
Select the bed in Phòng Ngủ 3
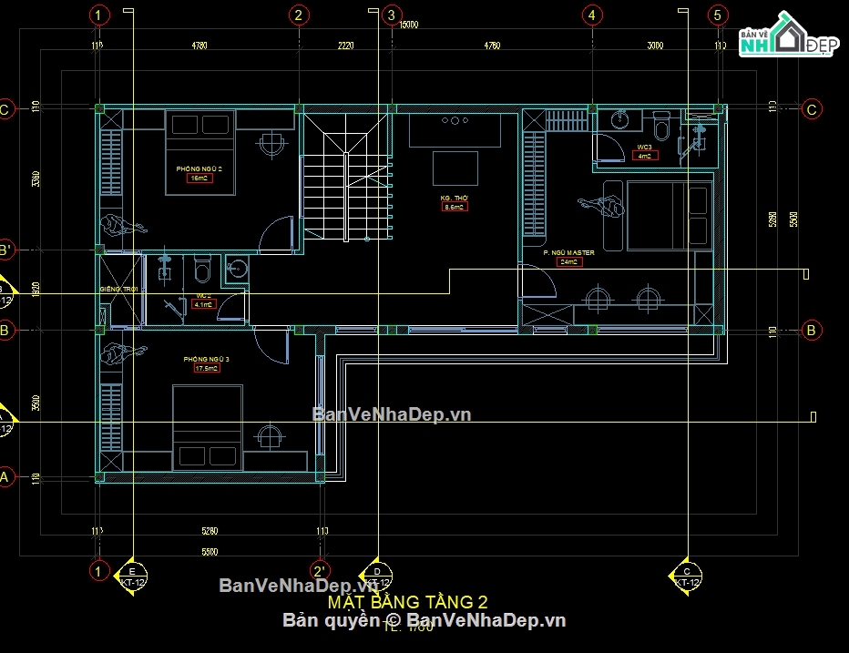pos(208,428)
